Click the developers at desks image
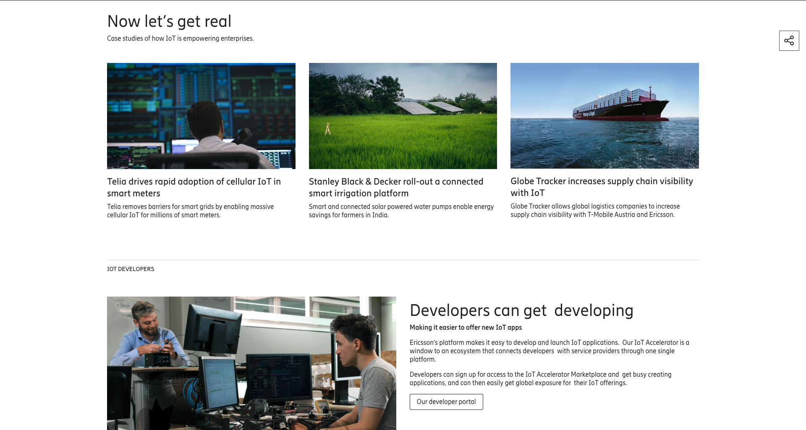The height and width of the screenshot is (430, 806). pyautogui.click(x=251, y=363)
